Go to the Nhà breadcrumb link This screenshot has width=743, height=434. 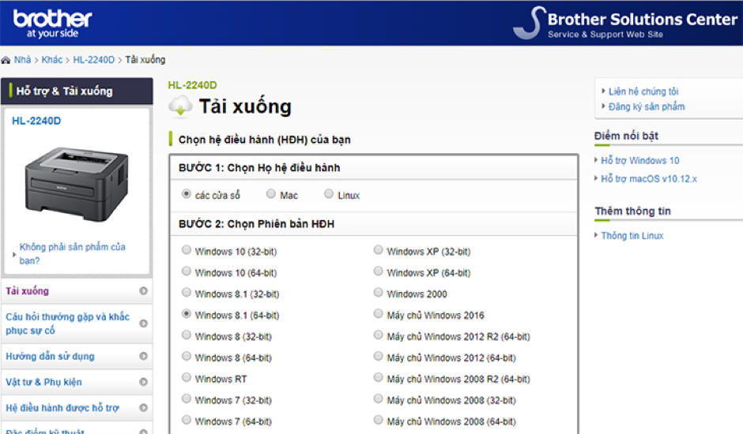coord(22,60)
